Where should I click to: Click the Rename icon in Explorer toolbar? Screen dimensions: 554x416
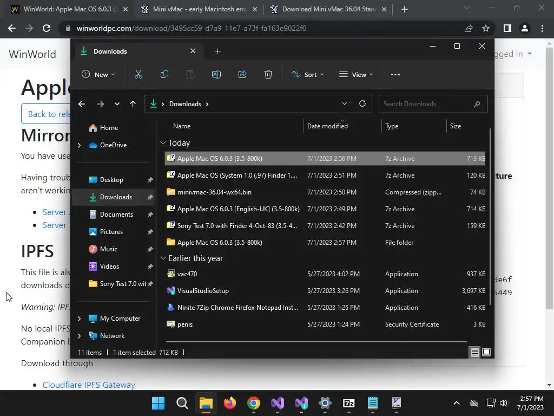(216, 75)
